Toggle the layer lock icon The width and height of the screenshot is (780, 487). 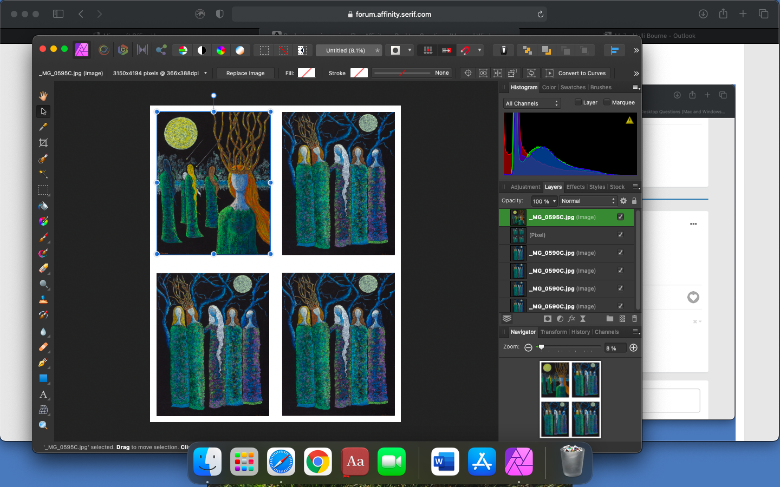click(x=634, y=201)
